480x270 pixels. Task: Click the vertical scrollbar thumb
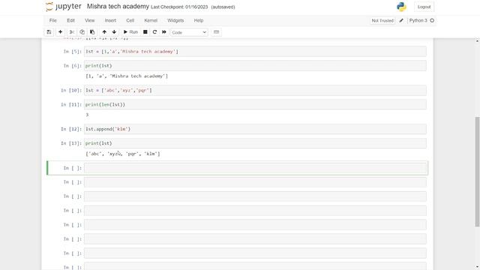click(x=477, y=172)
